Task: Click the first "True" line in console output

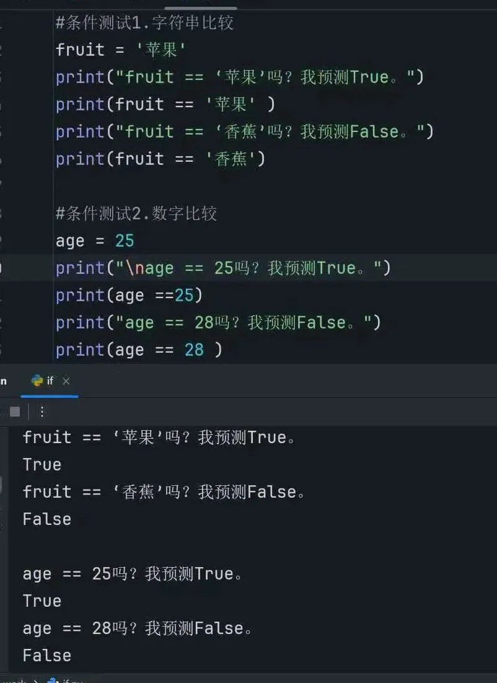Action: pos(42,465)
